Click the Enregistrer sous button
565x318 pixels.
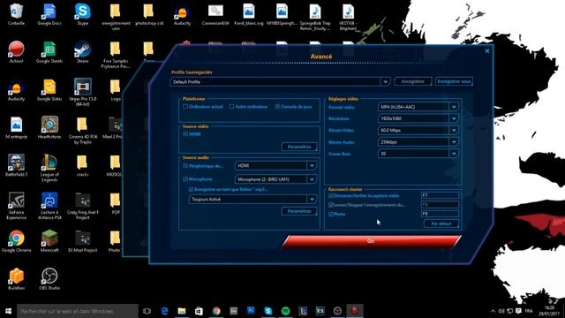pos(454,81)
